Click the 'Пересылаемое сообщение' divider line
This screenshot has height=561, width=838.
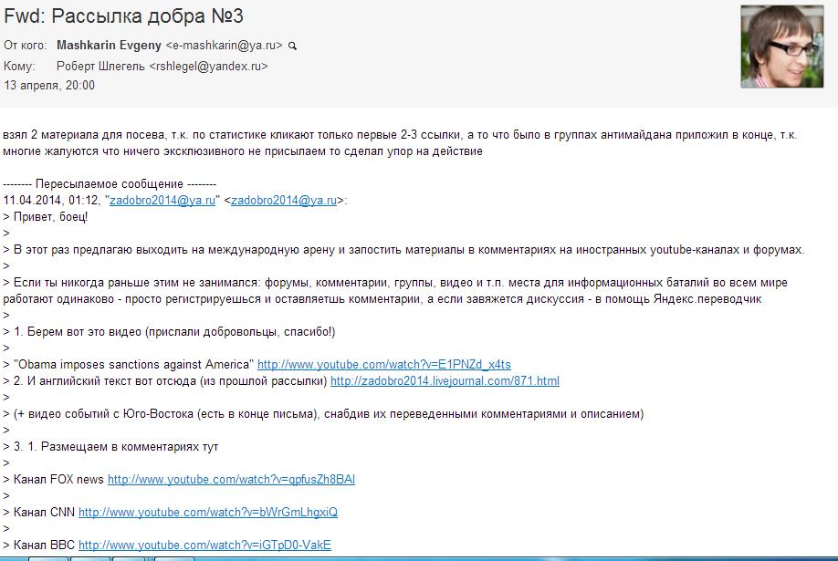[x=110, y=184]
